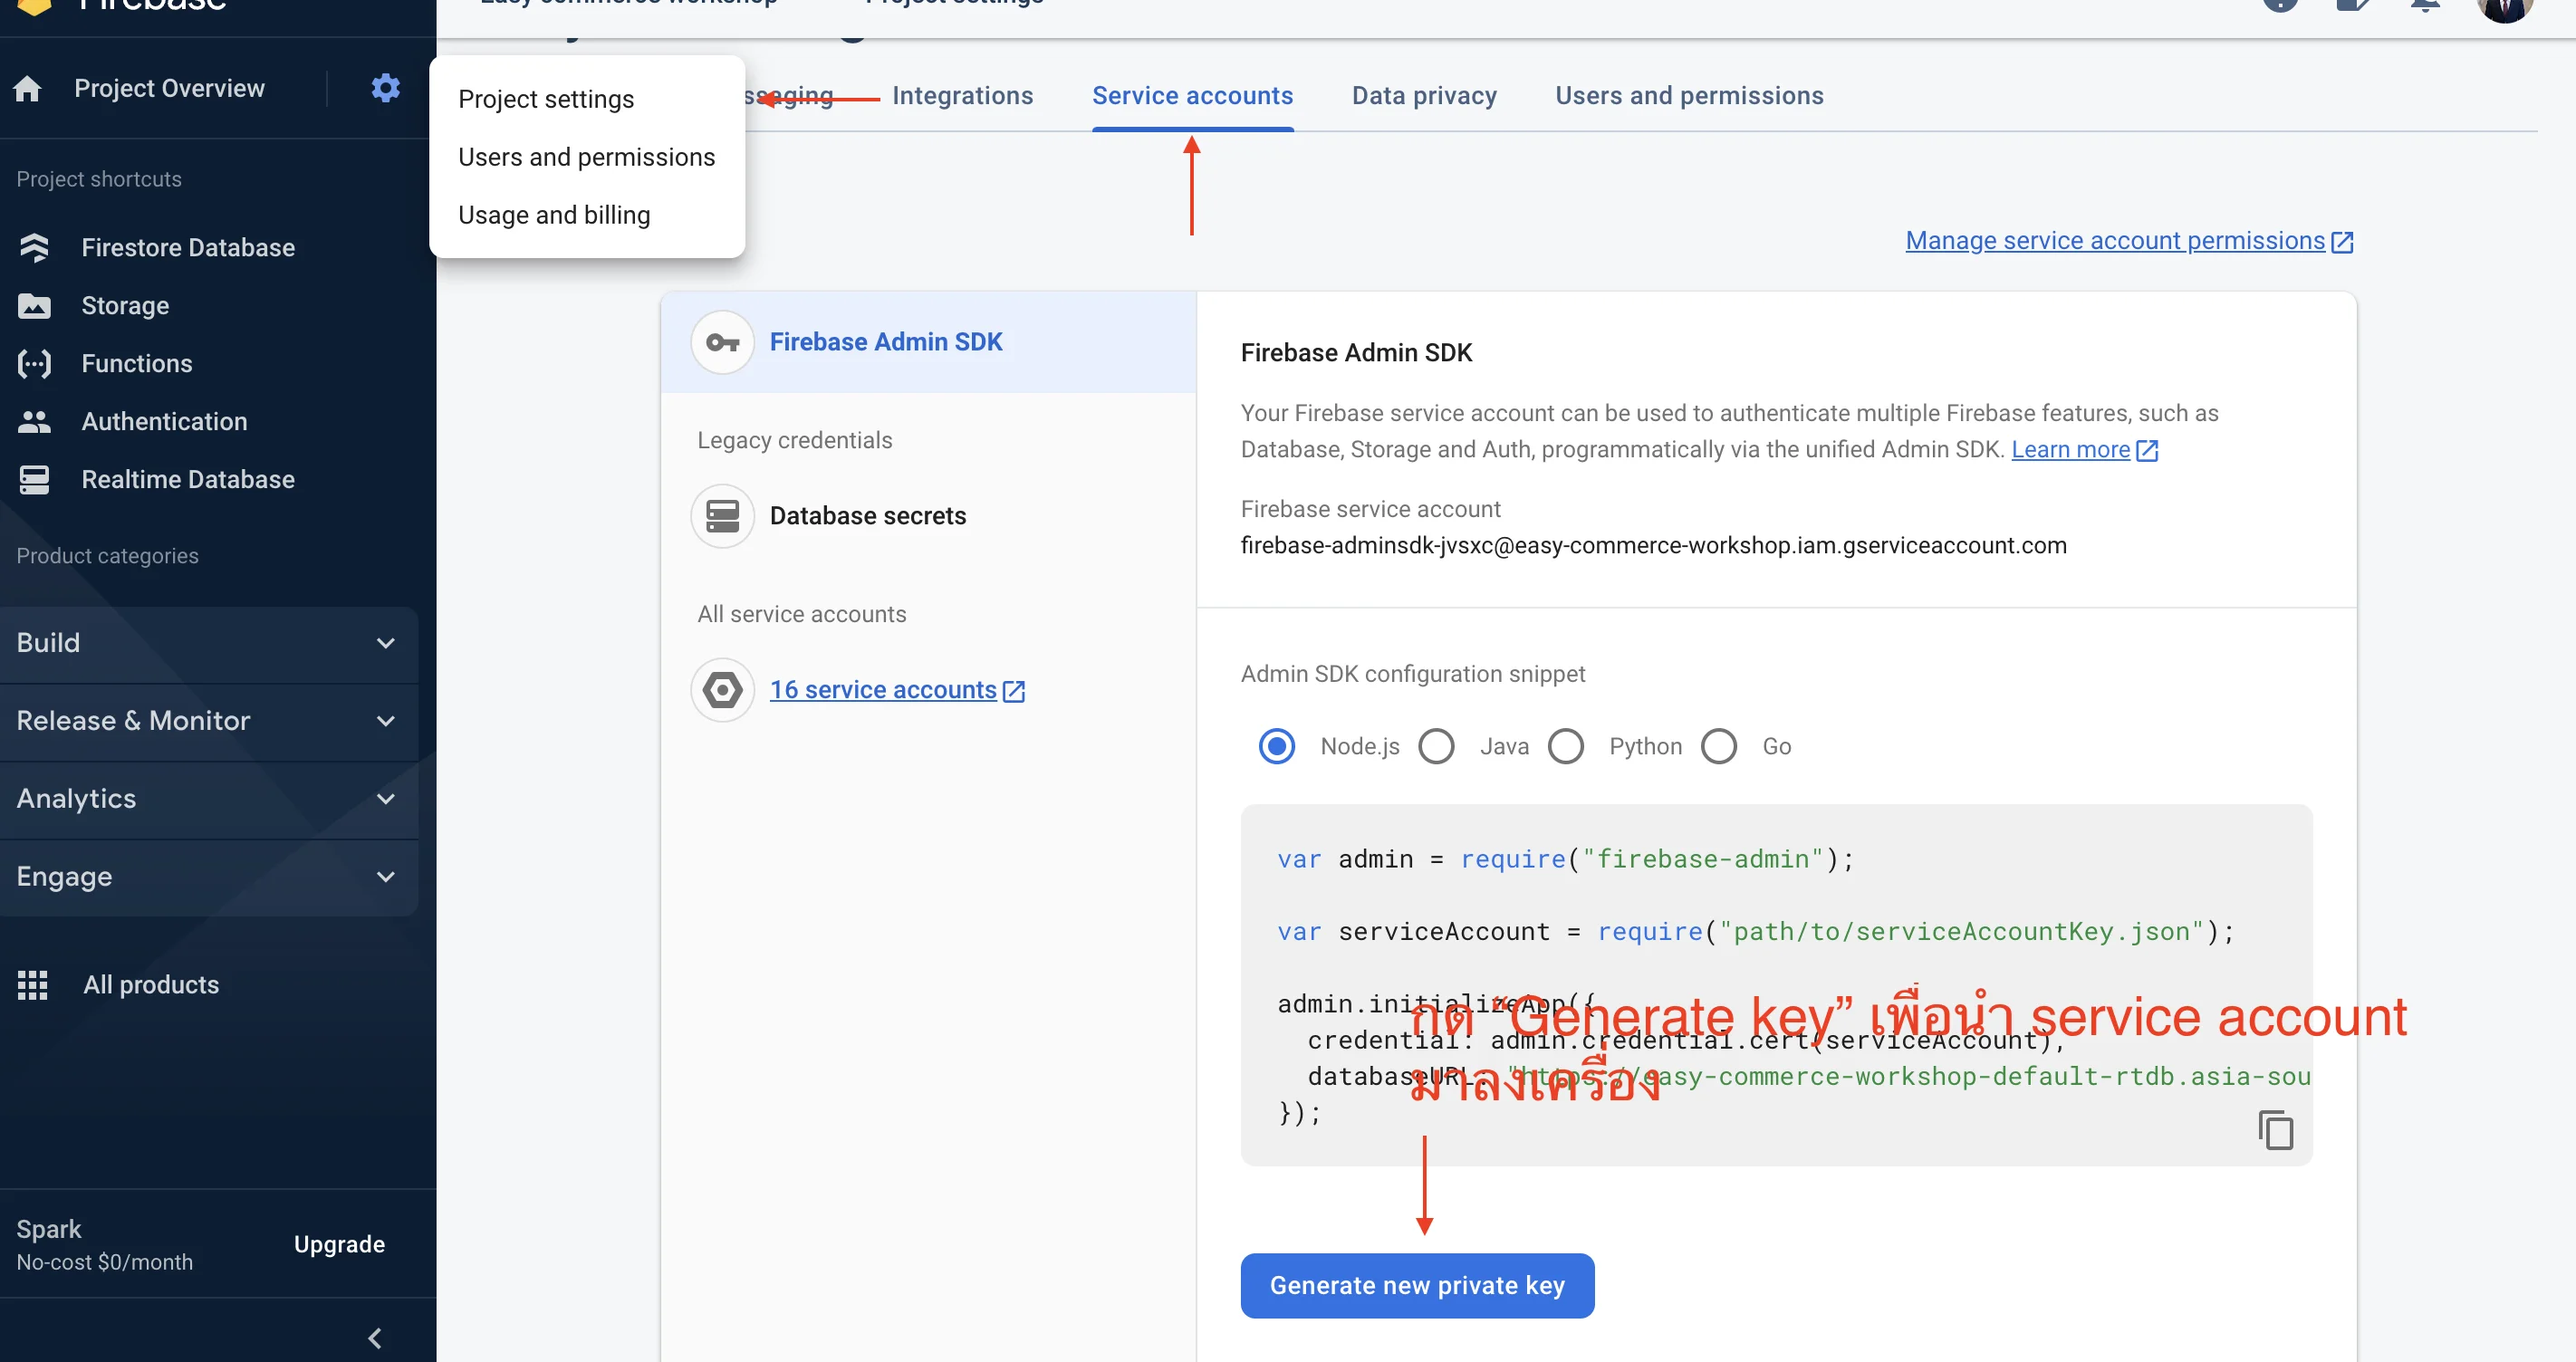
Task: Open the 16 service accounts link
Action: (897, 690)
